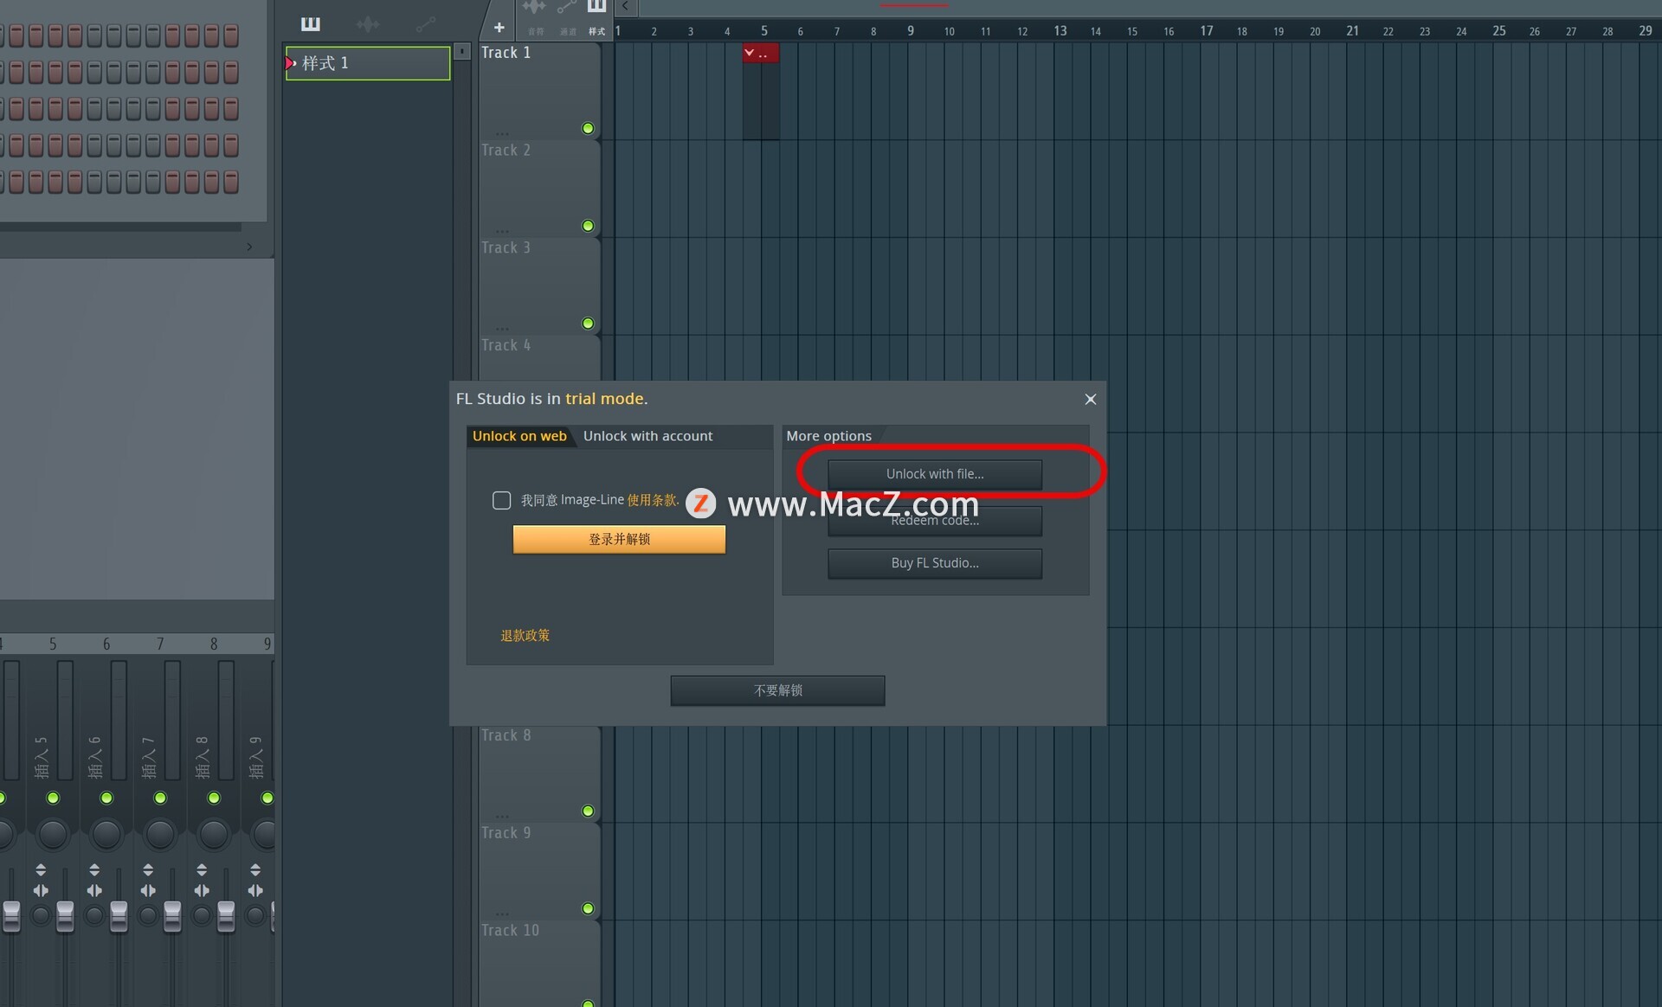1662x1007 pixels.
Task: Click the 不要解锁 button
Action: (777, 690)
